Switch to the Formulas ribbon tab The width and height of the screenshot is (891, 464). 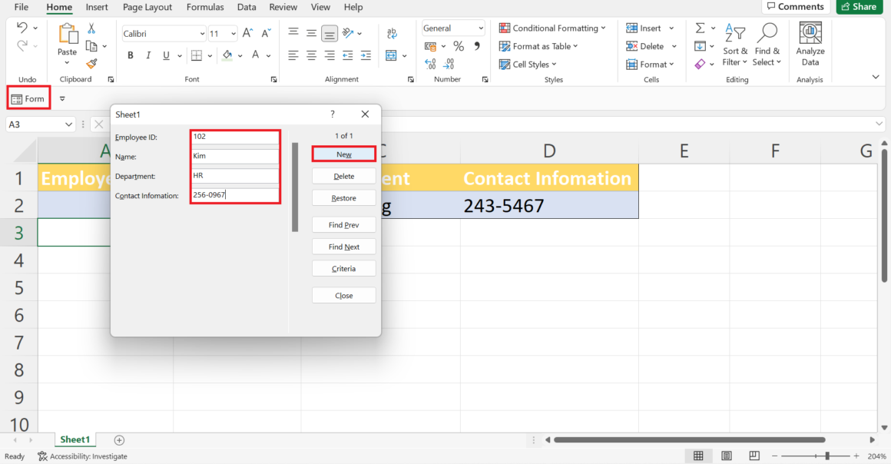pos(205,7)
